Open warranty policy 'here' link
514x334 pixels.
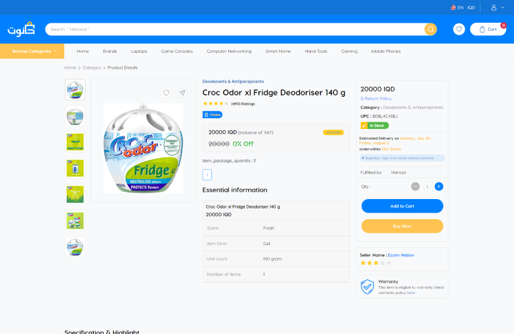pyautogui.click(x=411, y=293)
